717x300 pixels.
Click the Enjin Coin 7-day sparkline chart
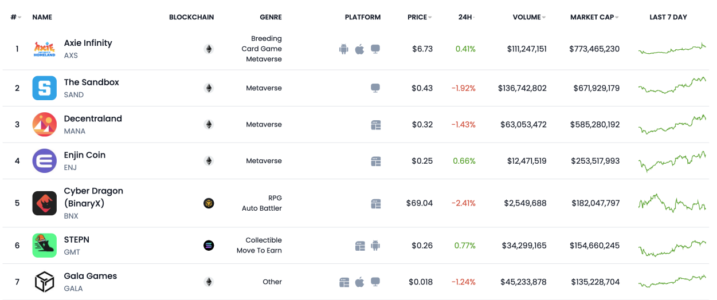point(672,161)
